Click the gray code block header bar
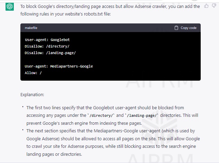This screenshot has width=219, height=163. (x=104, y=28)
